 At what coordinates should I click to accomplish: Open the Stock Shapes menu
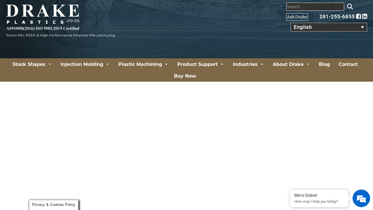click(x=29, y=64)
